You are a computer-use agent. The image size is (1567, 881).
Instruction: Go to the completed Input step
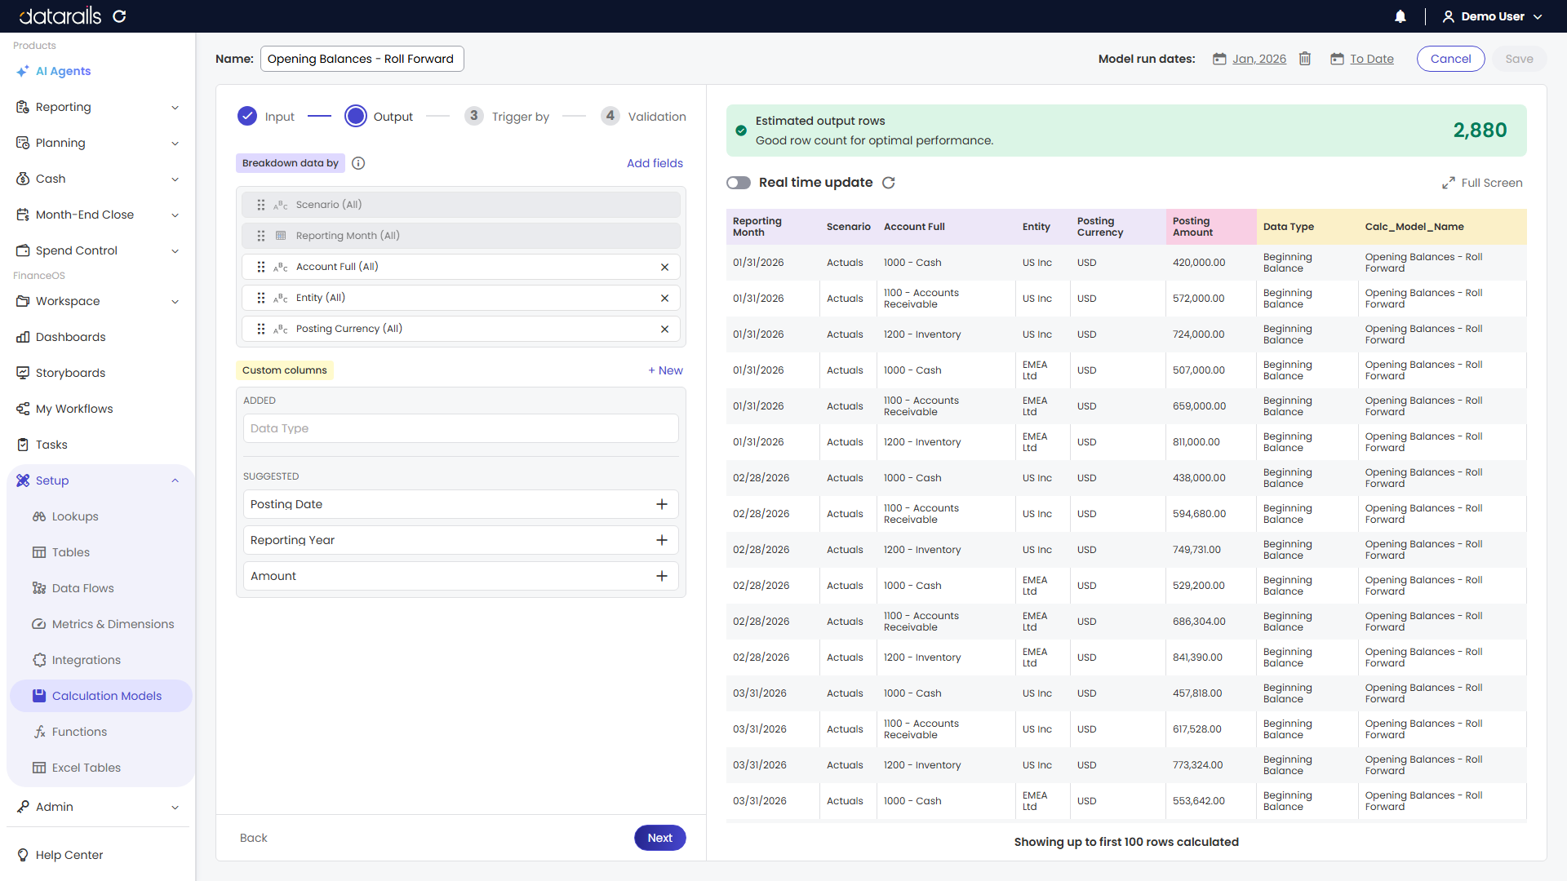click(247, 117)
